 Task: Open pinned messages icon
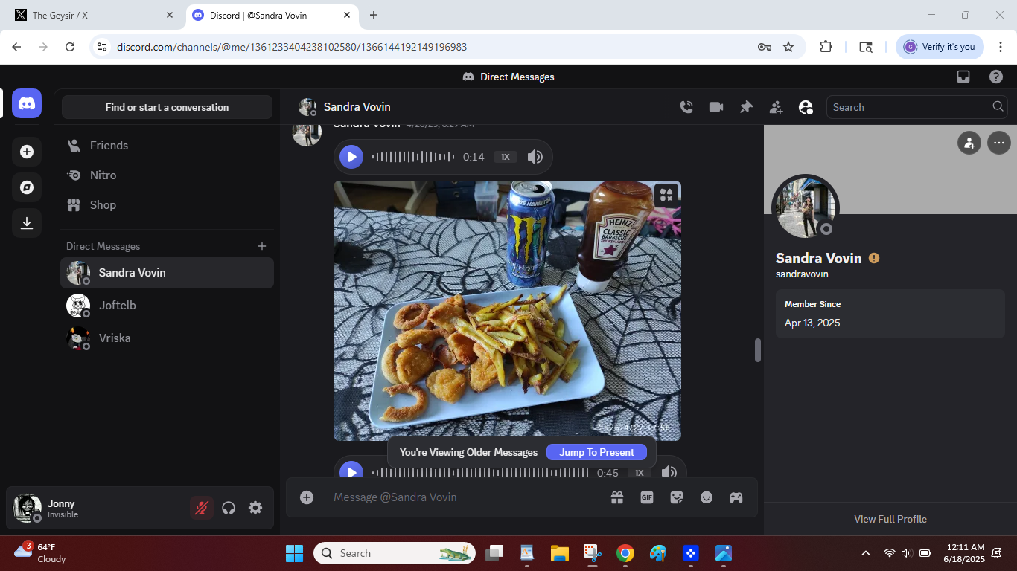pos(746,107)
